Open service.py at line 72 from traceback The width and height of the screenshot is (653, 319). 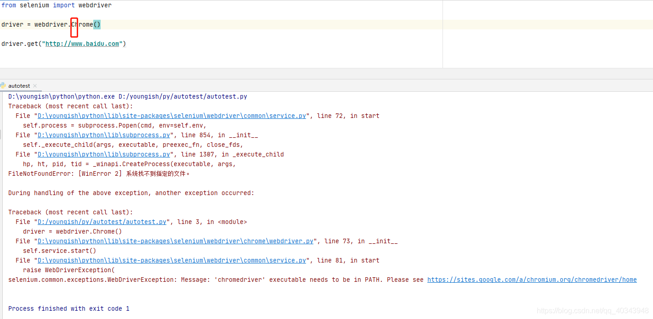coord(170,116)
